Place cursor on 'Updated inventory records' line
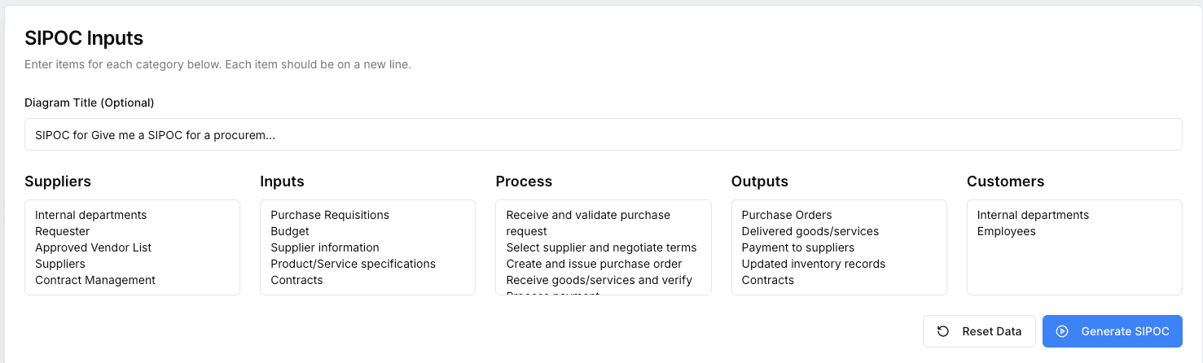Screen dimensions: 1203x363 (x=814, y=264)
